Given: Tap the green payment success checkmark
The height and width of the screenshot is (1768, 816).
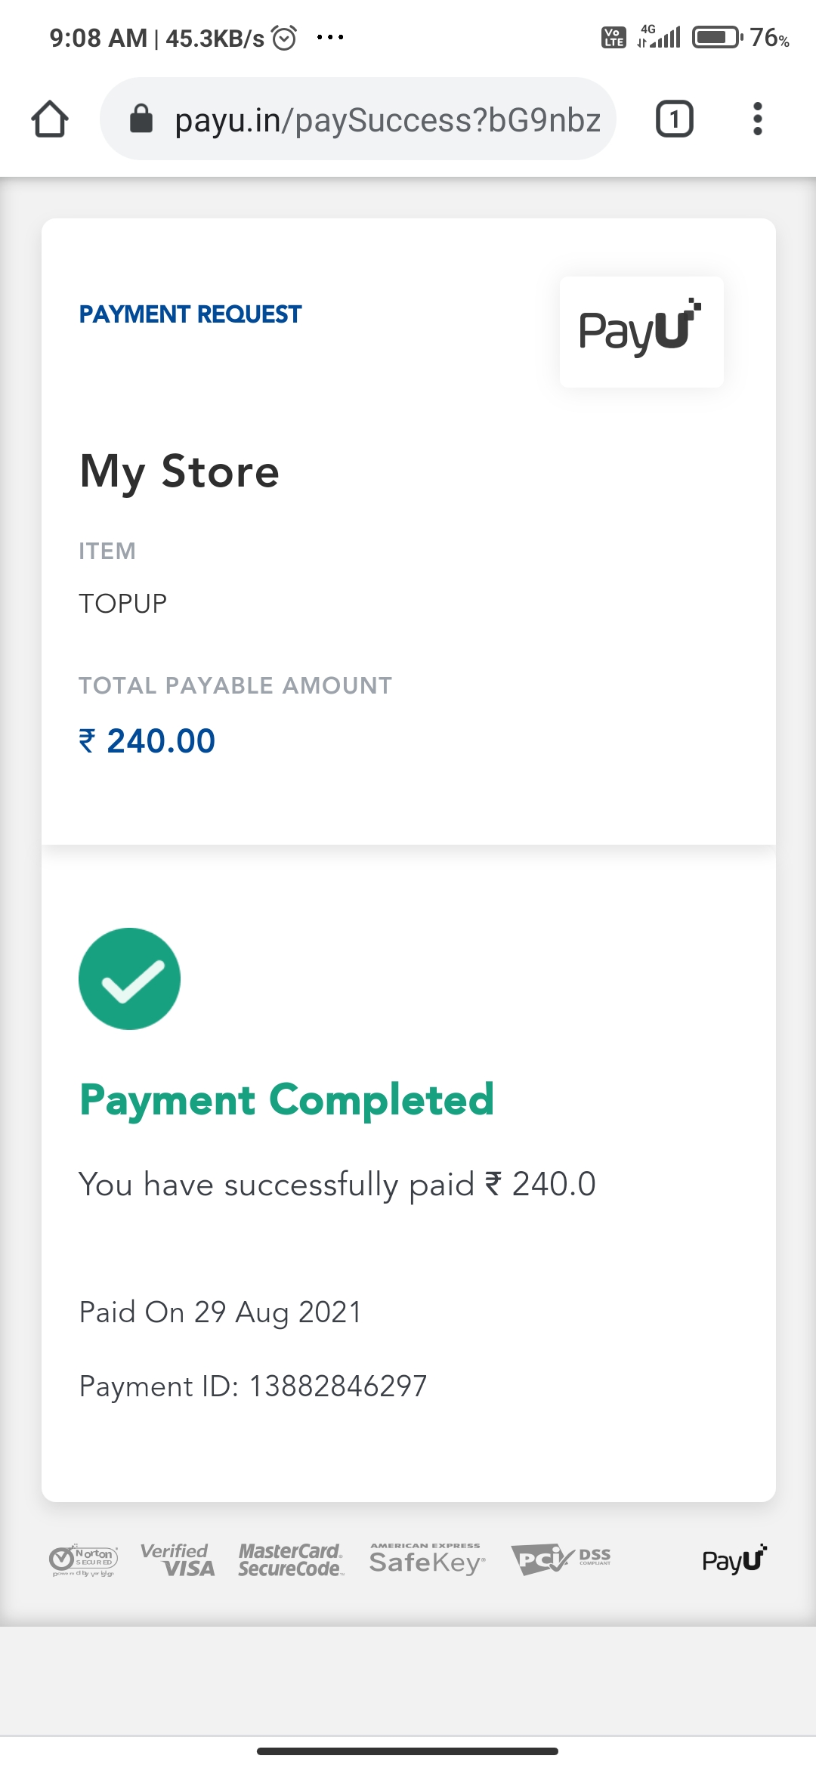Looking at the screenshot, I should pos(129,978).
